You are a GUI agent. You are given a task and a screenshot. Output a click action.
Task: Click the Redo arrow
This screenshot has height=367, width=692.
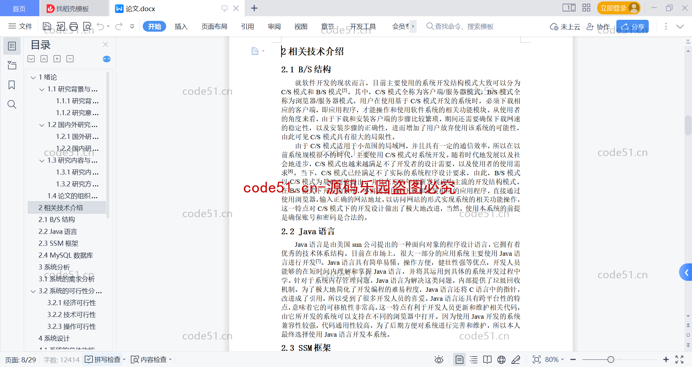click(119, 26)
